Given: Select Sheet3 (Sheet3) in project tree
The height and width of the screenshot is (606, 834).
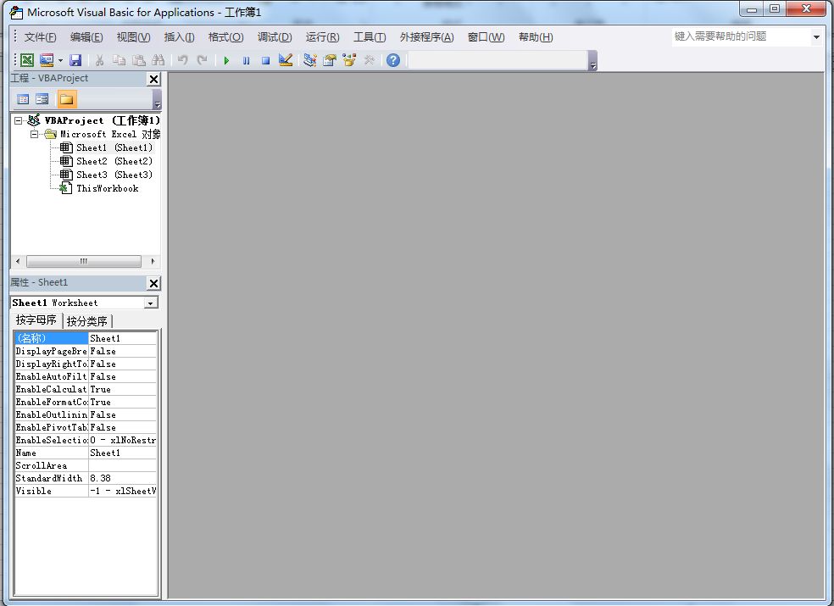Looking at the screenshot, I should click(x=114, y=175).
